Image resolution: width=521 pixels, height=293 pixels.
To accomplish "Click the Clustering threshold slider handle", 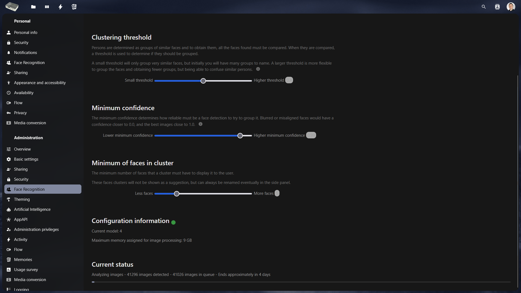I will pos(203,81).
